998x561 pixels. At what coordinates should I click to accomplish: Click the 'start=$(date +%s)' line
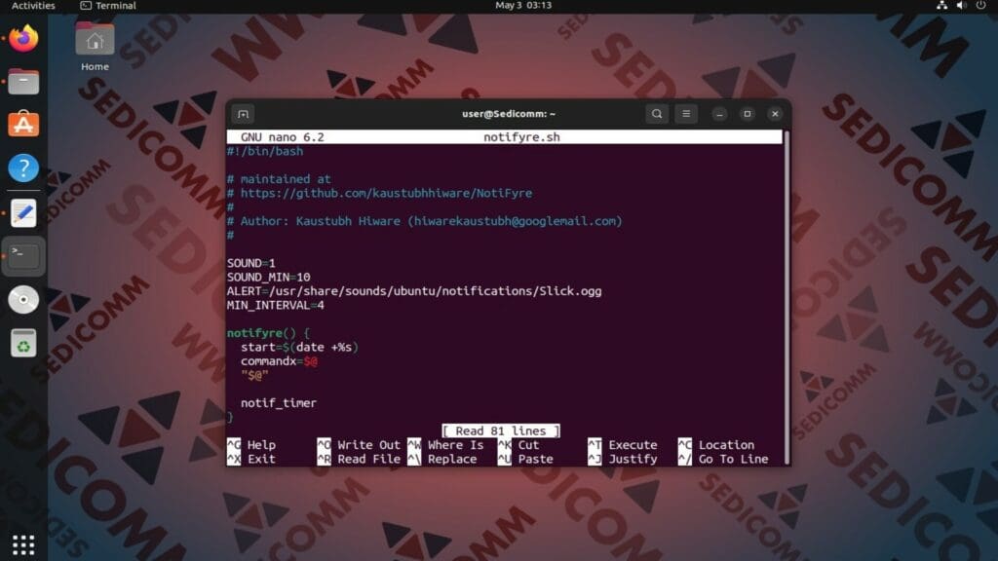click(x=299, y=347)
